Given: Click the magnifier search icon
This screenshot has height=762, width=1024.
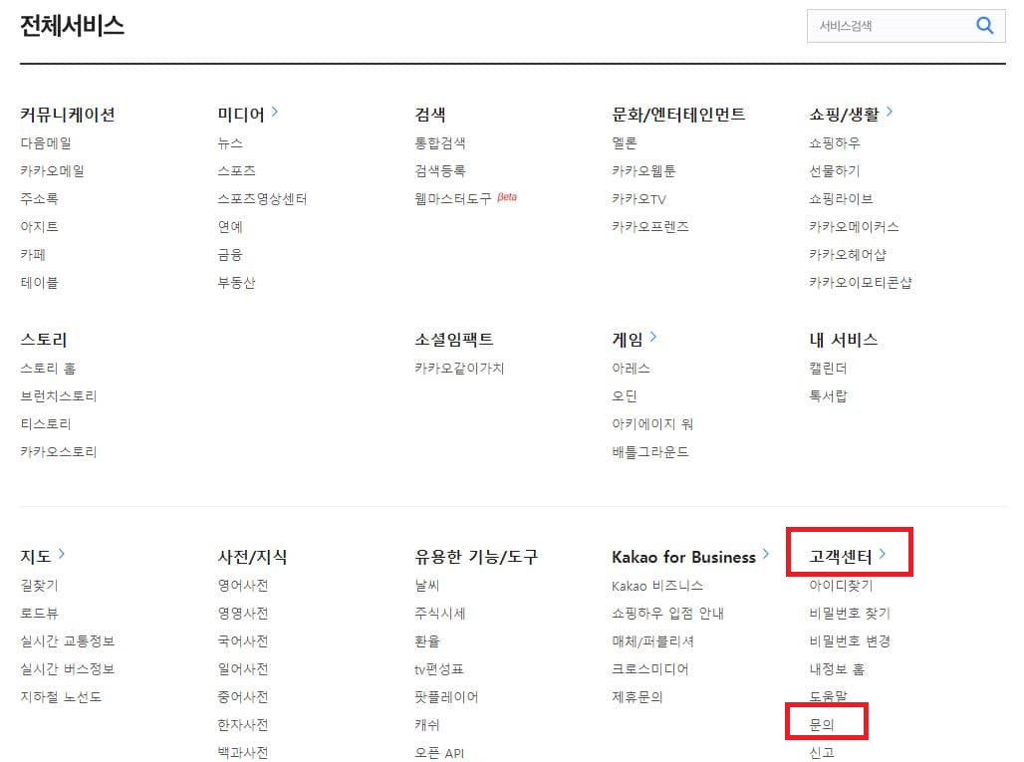Looking at the screenshot, I should pos(984,26).
